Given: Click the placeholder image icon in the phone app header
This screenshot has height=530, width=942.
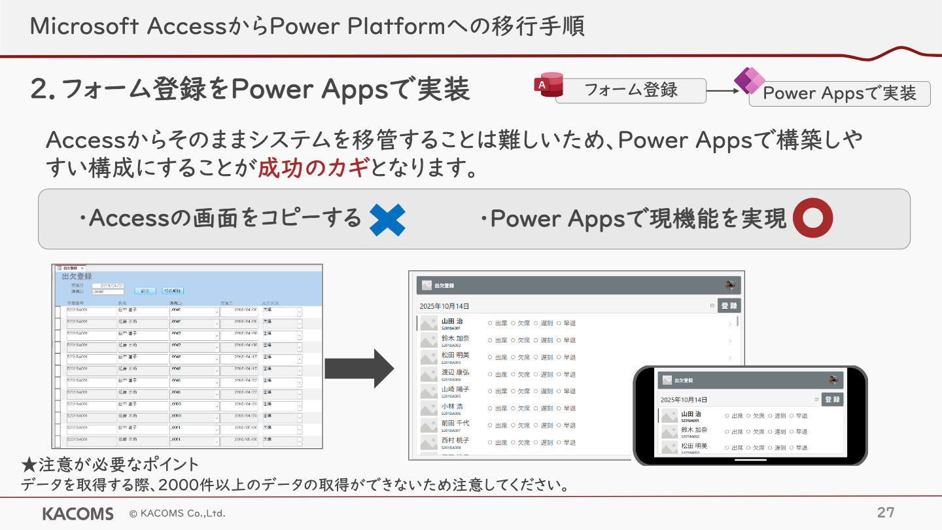Looking at the screenshot, I should (667, 380).
